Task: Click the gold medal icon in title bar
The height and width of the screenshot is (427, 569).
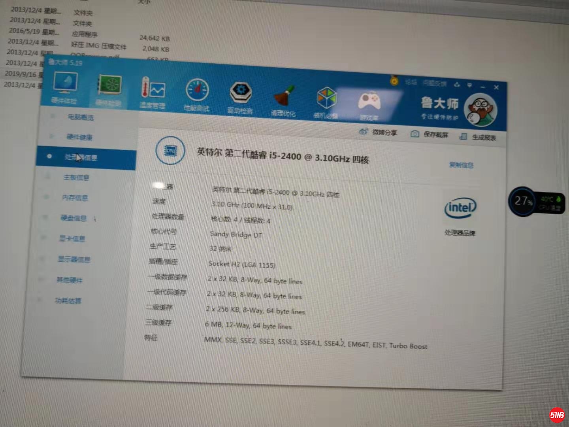Action: click(x=394, y=81)
